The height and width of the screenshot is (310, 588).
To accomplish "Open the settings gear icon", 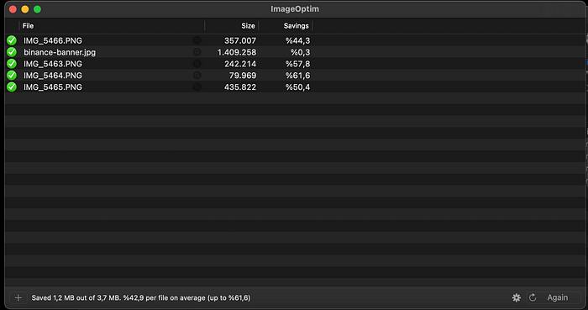I will pos(517,297).
